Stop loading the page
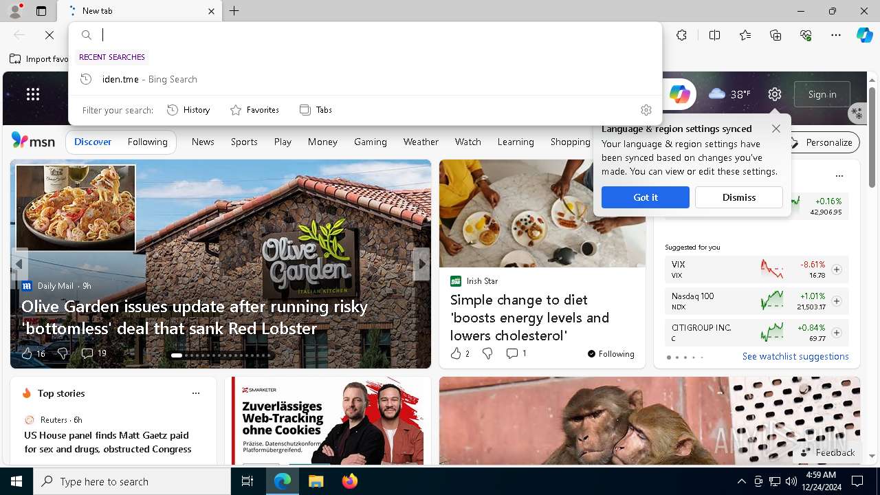The height and width of the screenshot is (495, 880). click(49, 35)
